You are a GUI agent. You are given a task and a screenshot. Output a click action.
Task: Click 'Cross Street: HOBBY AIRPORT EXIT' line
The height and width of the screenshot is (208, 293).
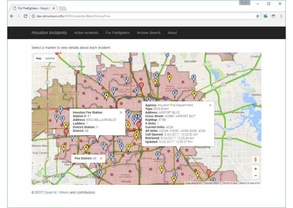coord(170,116)
